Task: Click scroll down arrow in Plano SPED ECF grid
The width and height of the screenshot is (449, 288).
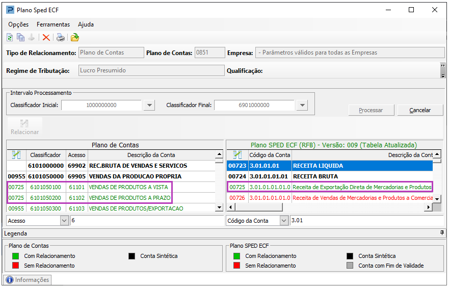Action: pyautogui.click(x=437, y=199)
